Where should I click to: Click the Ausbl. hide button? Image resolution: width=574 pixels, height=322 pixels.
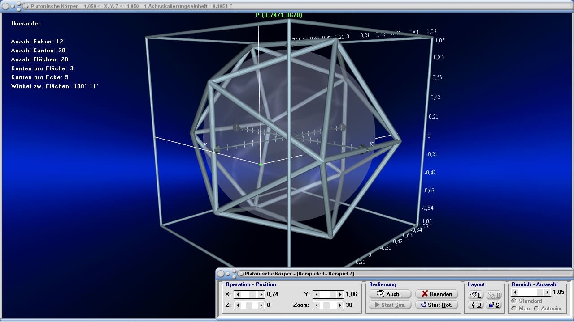tap(390, 294)
